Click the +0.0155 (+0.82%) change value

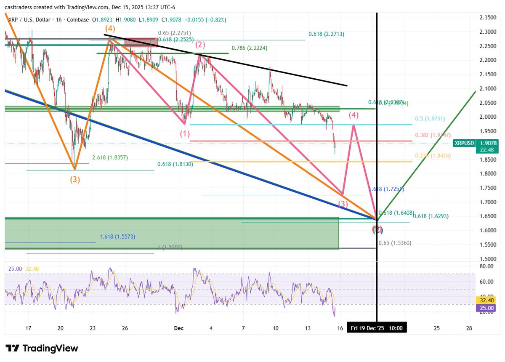[x=205, y=19]
